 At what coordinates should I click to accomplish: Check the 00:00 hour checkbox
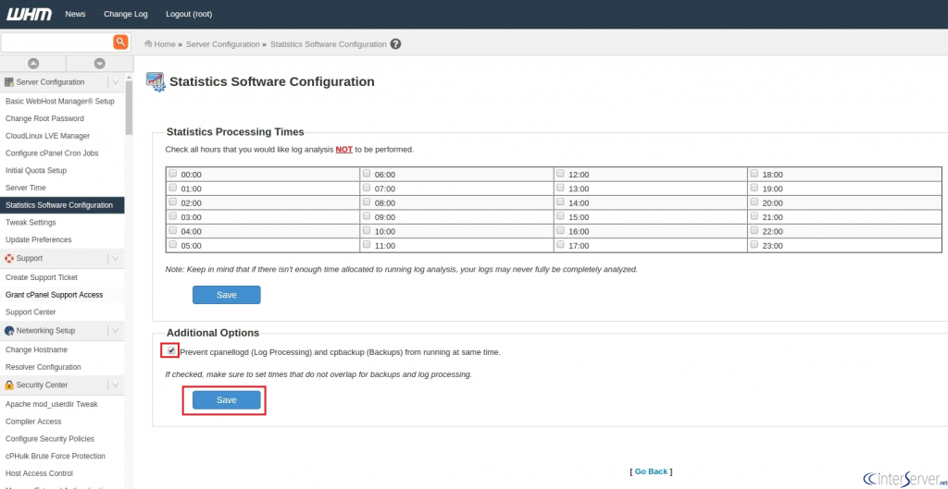173,173
